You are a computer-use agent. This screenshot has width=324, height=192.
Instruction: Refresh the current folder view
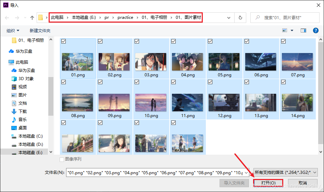click(x=240, y=18)
